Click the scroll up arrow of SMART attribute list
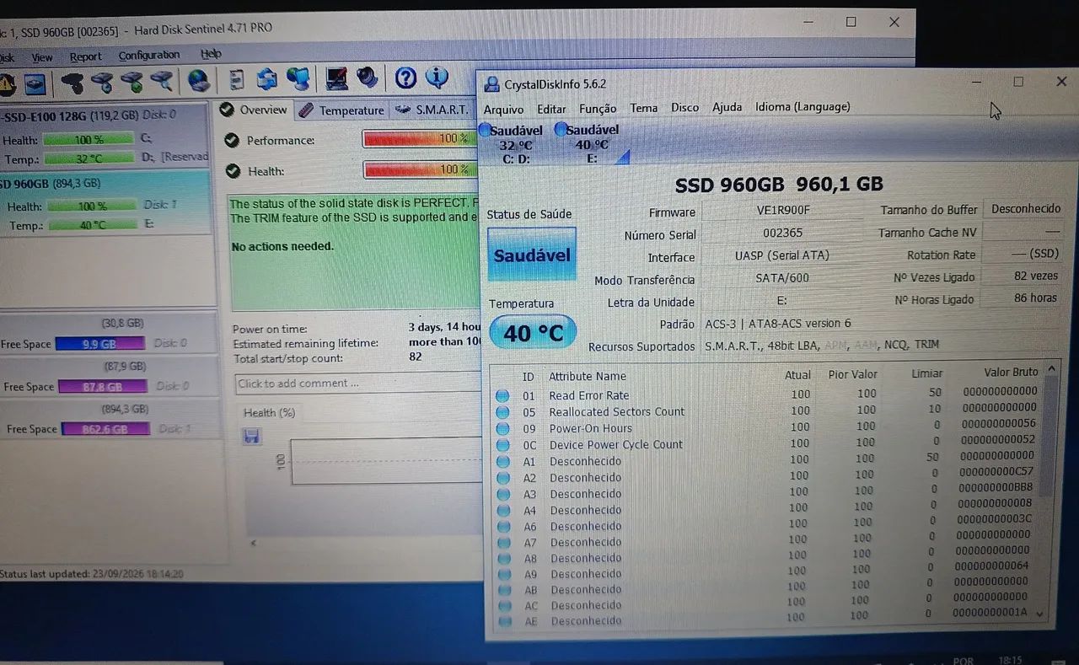 tap(1050, 369)
